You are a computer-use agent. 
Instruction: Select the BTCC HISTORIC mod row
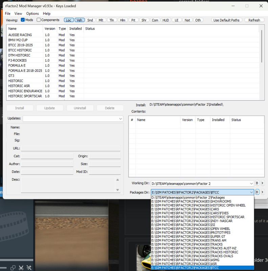pyautogui.click(x=133, y=50)
